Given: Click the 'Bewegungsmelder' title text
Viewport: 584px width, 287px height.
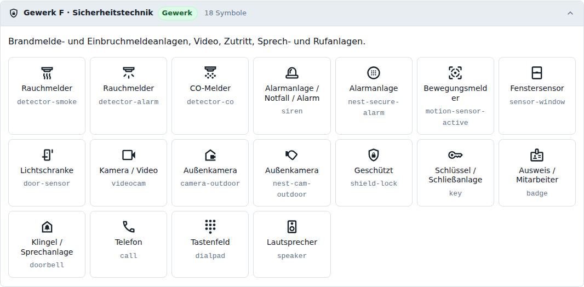Looking at the screenshot, I should [x=455, y=93].
